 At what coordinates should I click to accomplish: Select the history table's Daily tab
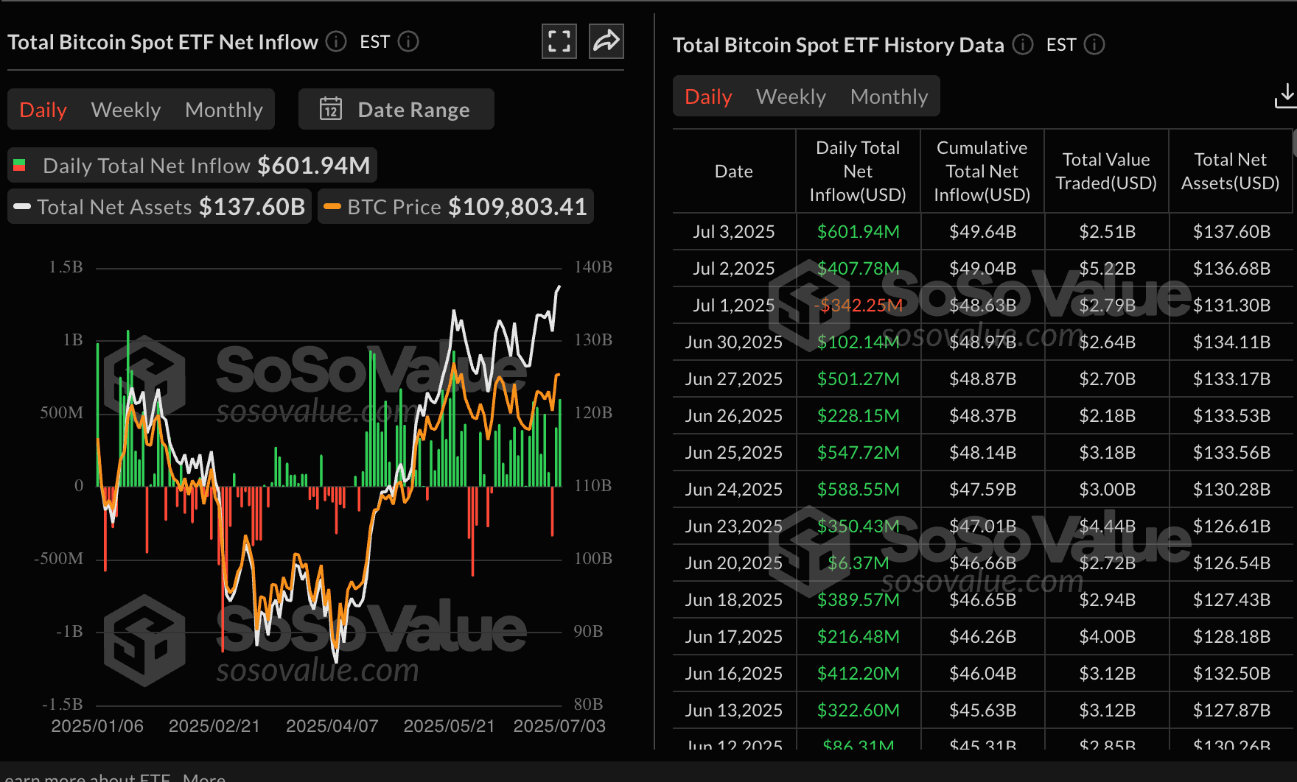point(708,96)
